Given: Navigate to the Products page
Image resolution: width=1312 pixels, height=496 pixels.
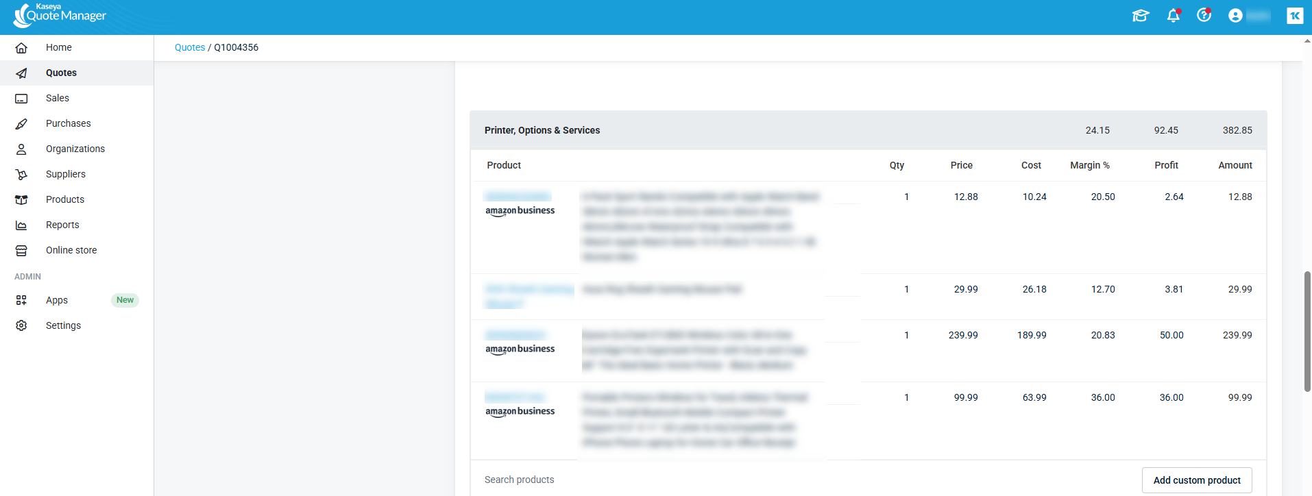Looking at the screenshot, I should coord(65,199).
